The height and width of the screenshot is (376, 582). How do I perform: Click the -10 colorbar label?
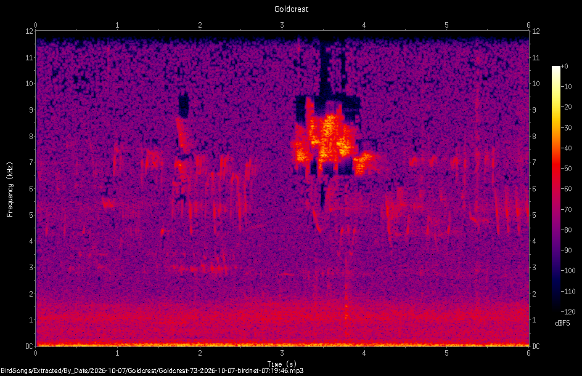coord(566,87)
